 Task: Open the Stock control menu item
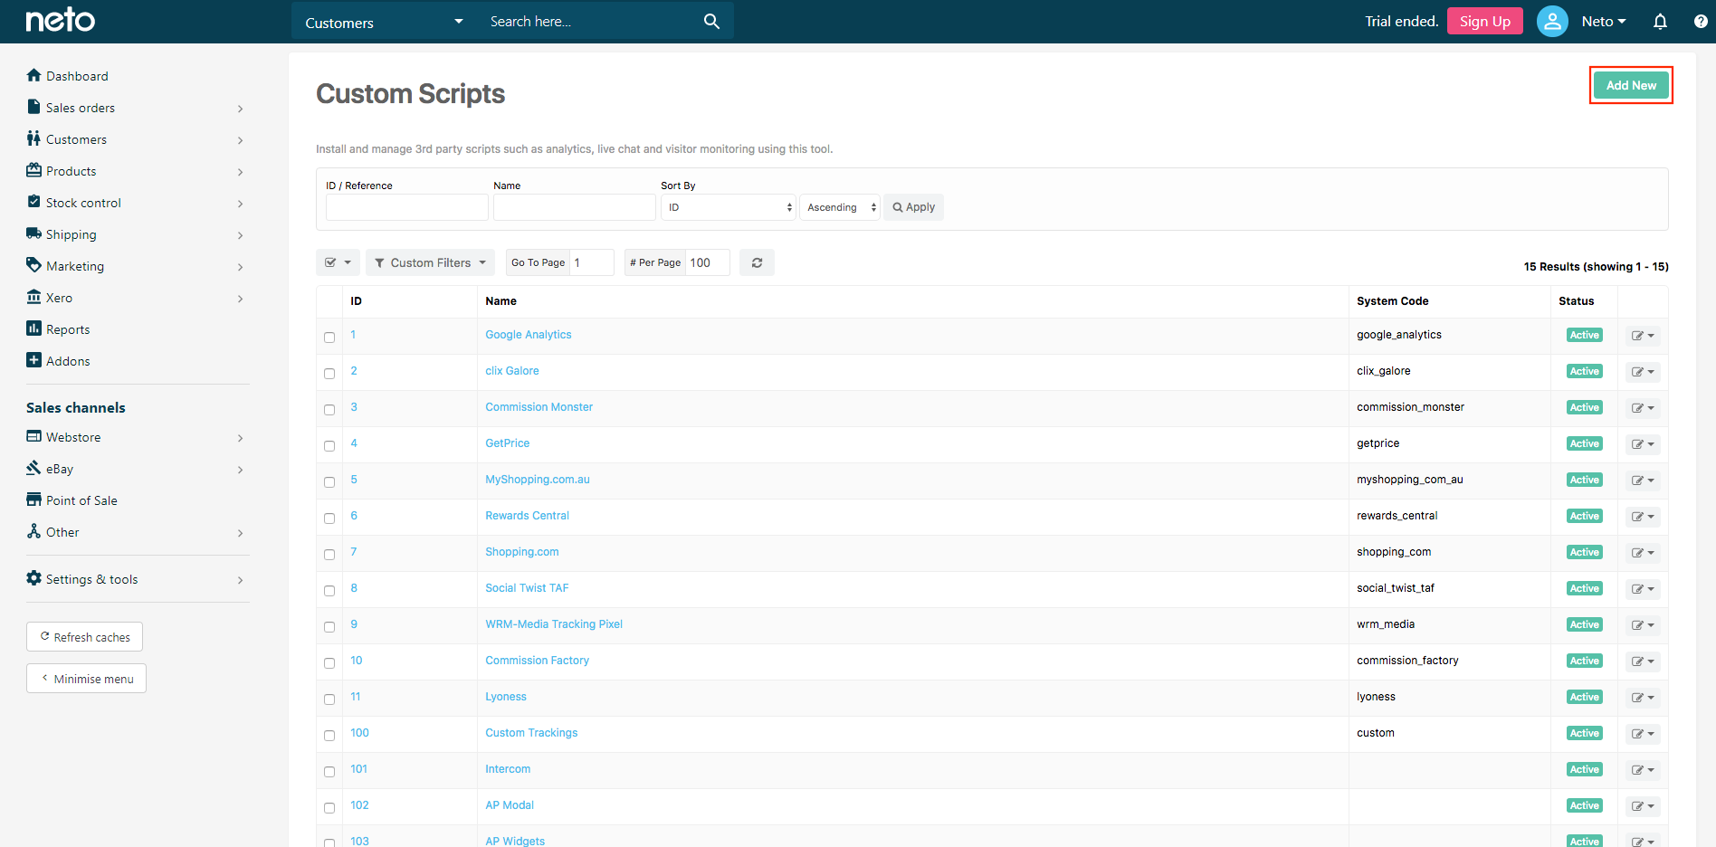click(x=83, y=203)
